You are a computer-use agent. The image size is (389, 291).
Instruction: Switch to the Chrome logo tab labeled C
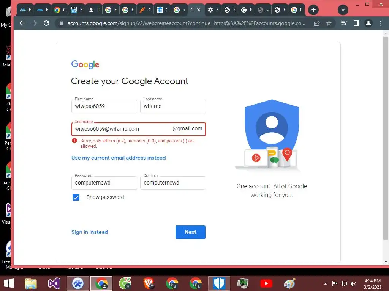tap(60, 10)
